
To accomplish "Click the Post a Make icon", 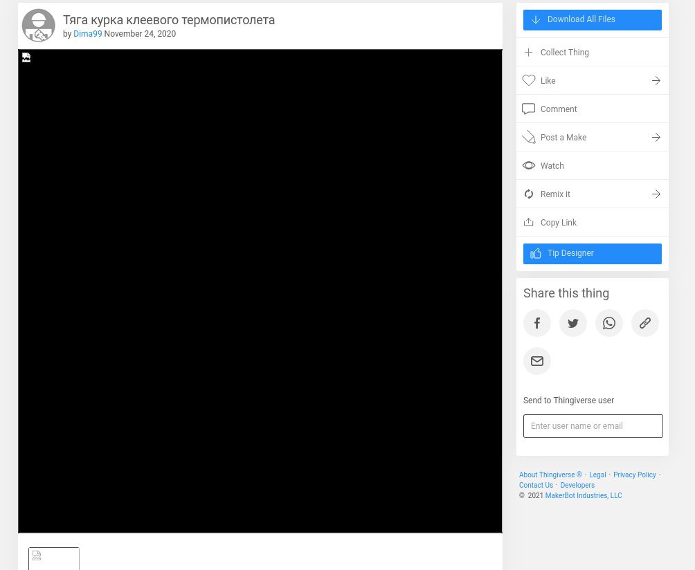I will tap(528, 137).
